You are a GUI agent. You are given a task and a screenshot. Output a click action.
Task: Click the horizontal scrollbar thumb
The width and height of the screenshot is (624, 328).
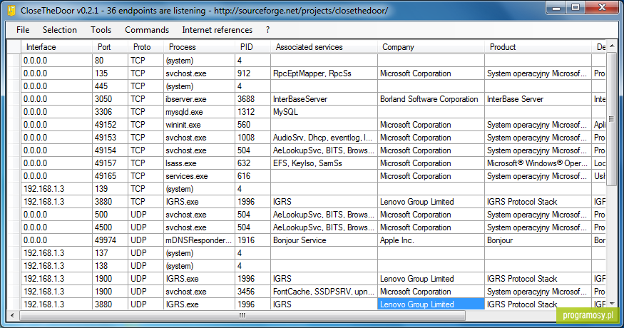pyautogui.click(x=242, y=316)
